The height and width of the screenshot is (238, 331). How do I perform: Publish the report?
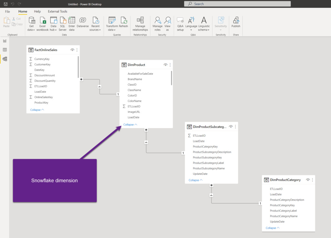coord(236,22)
